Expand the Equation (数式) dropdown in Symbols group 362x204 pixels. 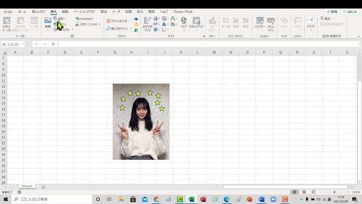point(333,19)
